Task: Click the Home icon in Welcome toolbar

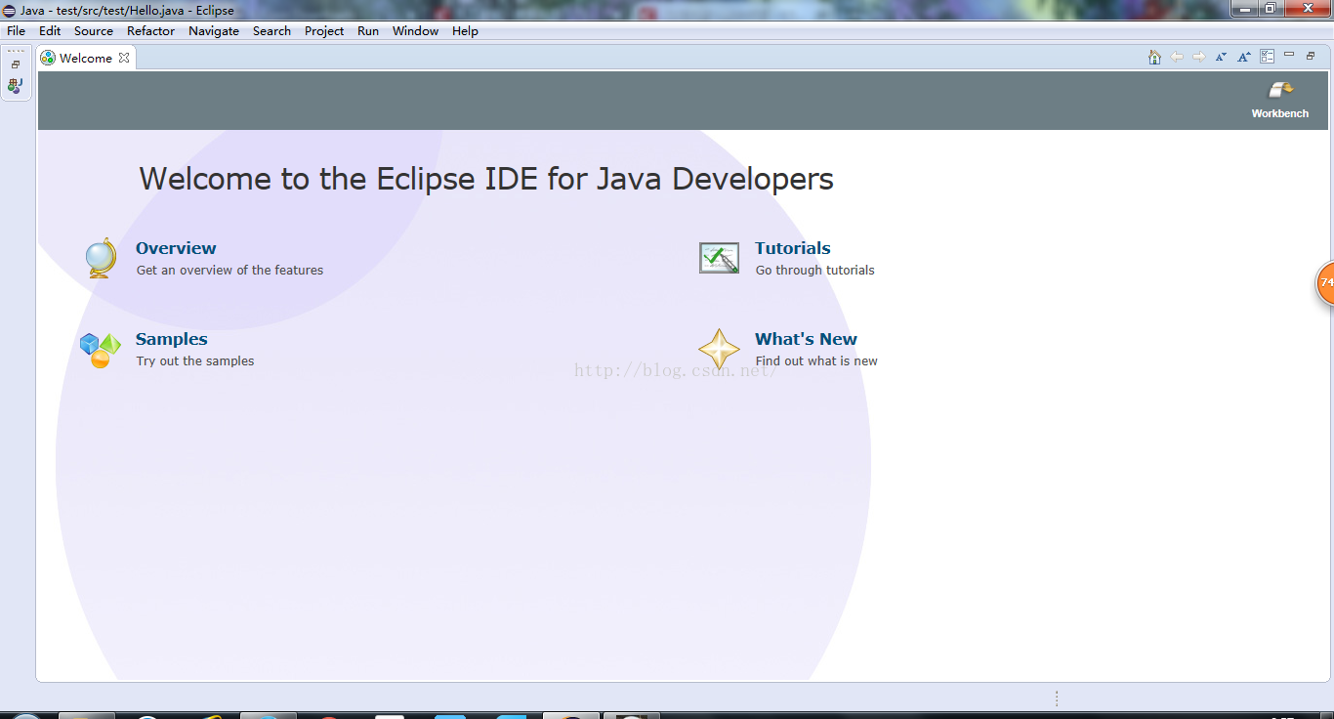Action: tap(1155, 57)
